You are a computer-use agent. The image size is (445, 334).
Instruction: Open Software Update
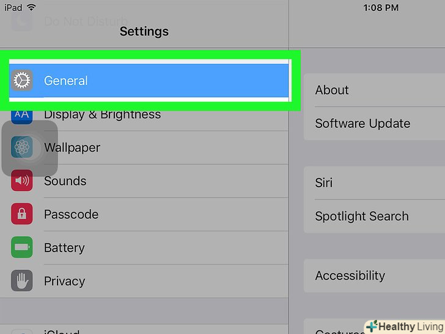pyautogui.click(x=362, y=124)
